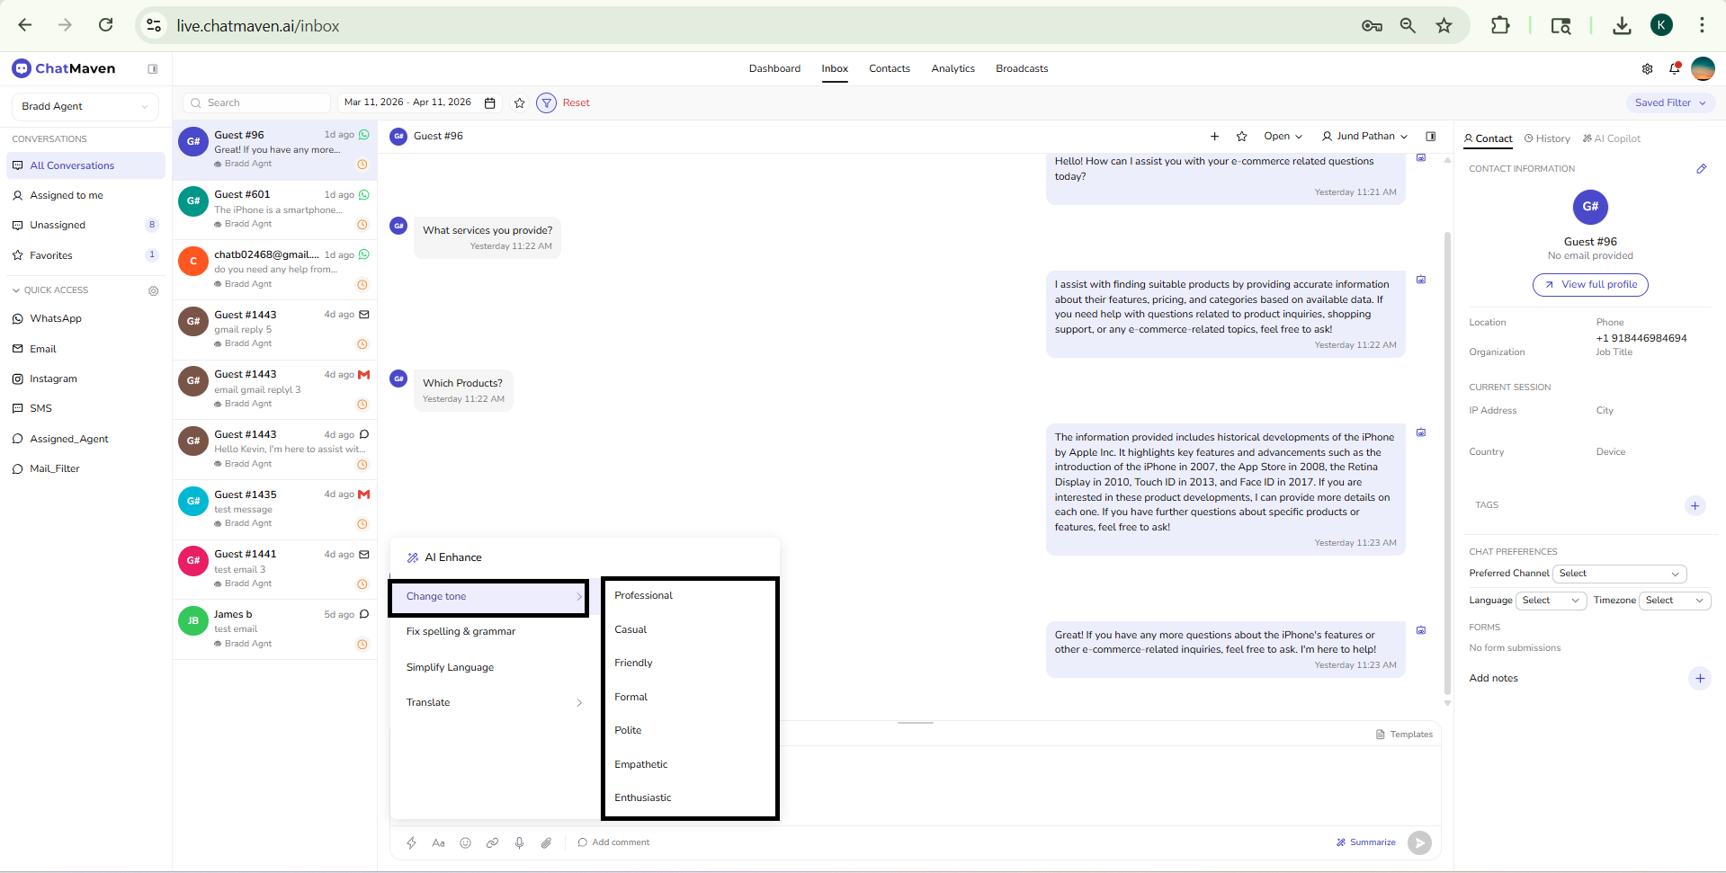
Task: Switch to the History tab
Action: tap(1546, 138)
